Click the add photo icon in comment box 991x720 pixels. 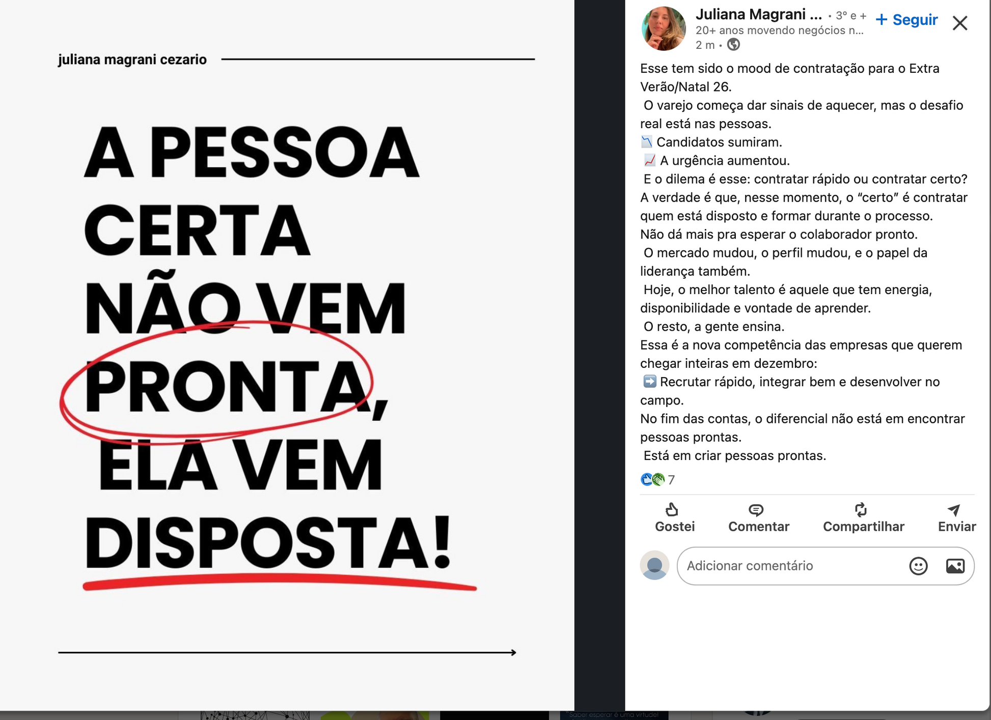[x=955, y=566]
